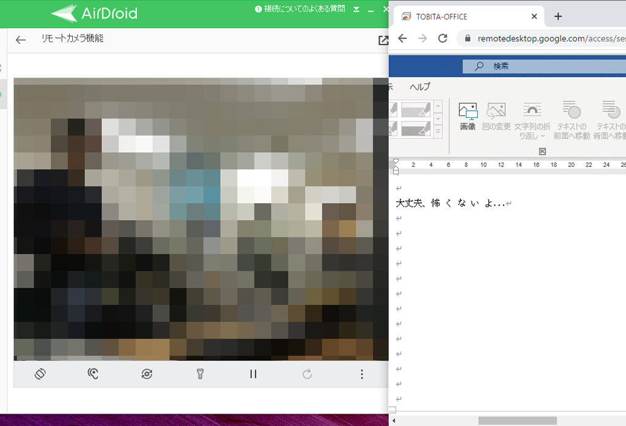Click the horizontal scrollbar in Word
Screen dimensions: 626x426
517,420
